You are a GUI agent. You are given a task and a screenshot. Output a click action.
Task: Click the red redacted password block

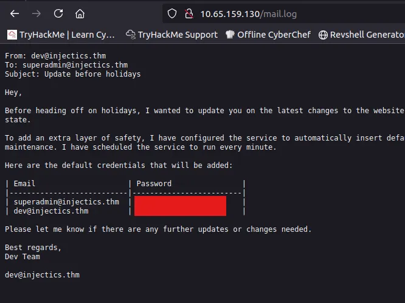coord(180,206)
